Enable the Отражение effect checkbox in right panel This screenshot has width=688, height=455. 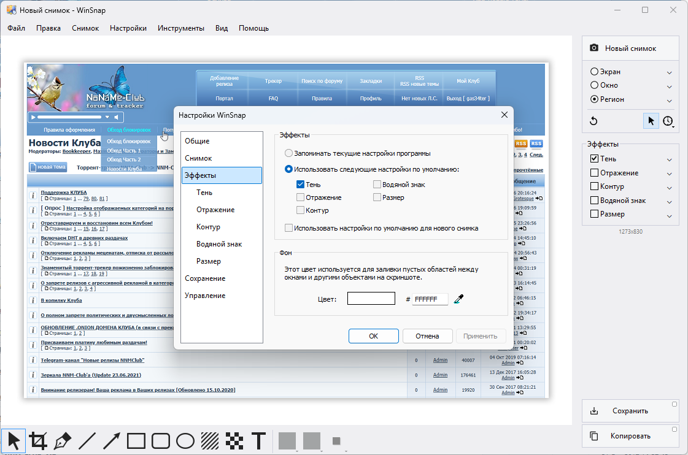[594, 173]
